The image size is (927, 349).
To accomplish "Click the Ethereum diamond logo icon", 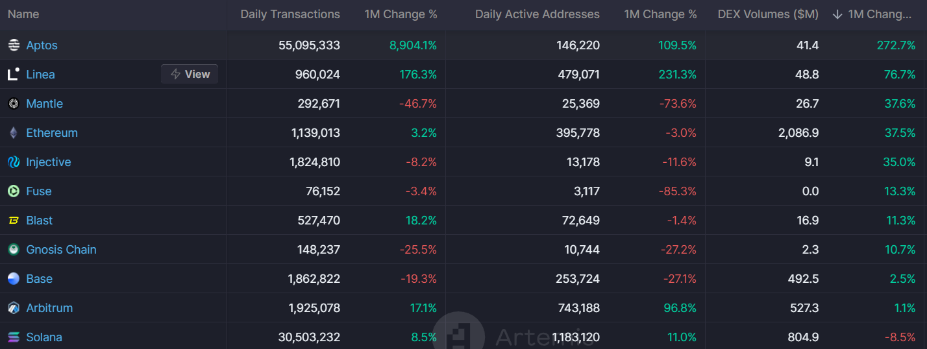I will 14,133.
